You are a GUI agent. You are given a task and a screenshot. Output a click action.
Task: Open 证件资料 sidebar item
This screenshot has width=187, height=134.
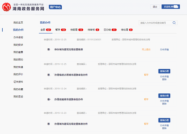[18, 82]
